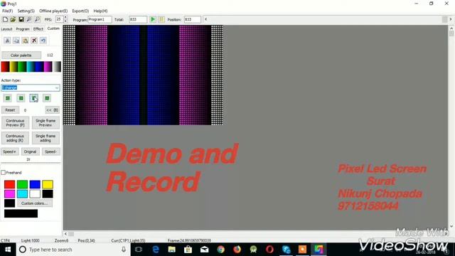
Task: Click the Reset button
Action: [10, 110]
